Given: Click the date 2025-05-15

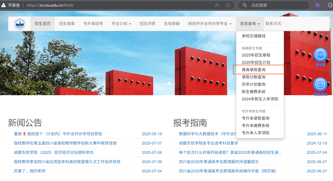Looking at the screenshot, I should [x=152, y=134].
